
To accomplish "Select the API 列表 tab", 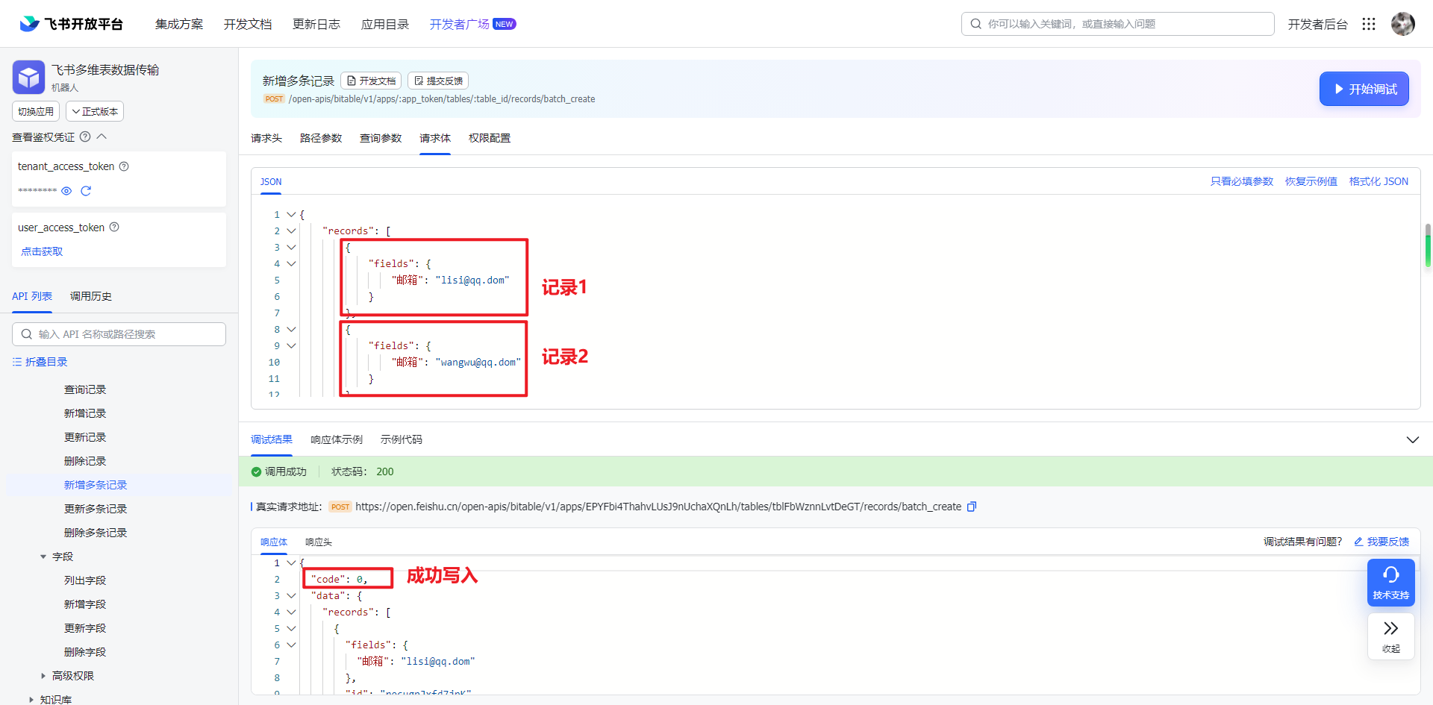I will point(32,296).
